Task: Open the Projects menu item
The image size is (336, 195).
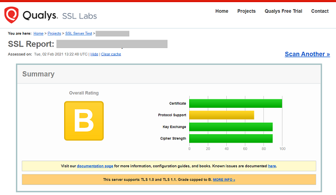Action: pos(246,11)
